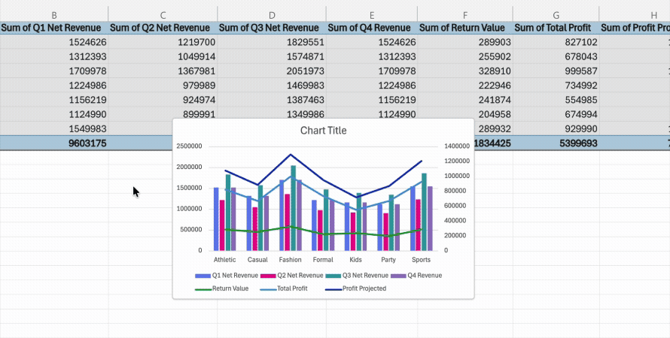Click the Chart Title text

click(x=323, y=131)
